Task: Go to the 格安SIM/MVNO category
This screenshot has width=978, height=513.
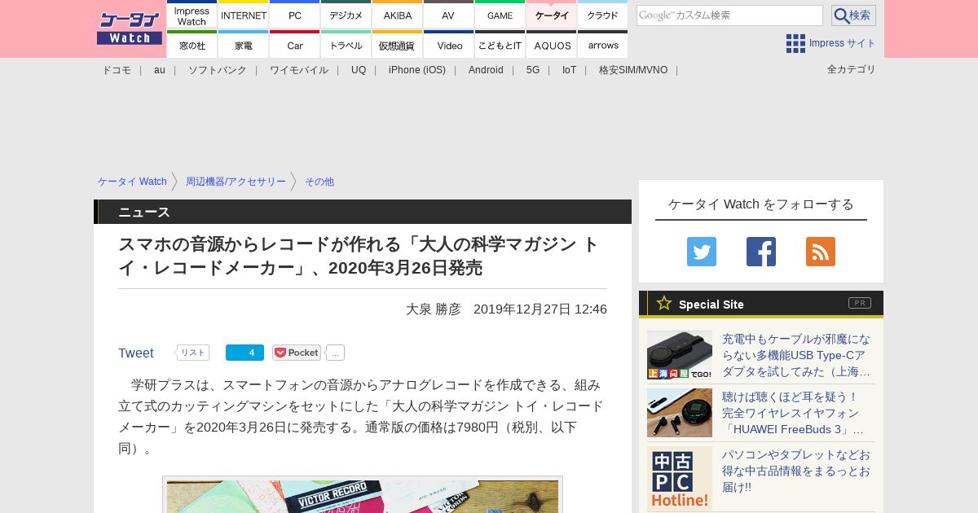Action: click(x=633, y=70)
